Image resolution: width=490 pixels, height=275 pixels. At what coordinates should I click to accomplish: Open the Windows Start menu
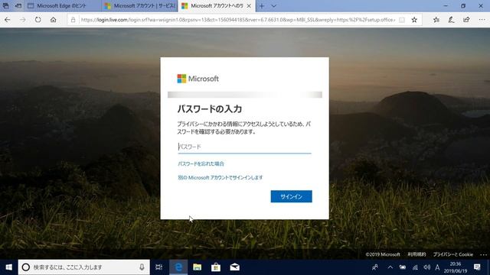(x=8, y=267)
